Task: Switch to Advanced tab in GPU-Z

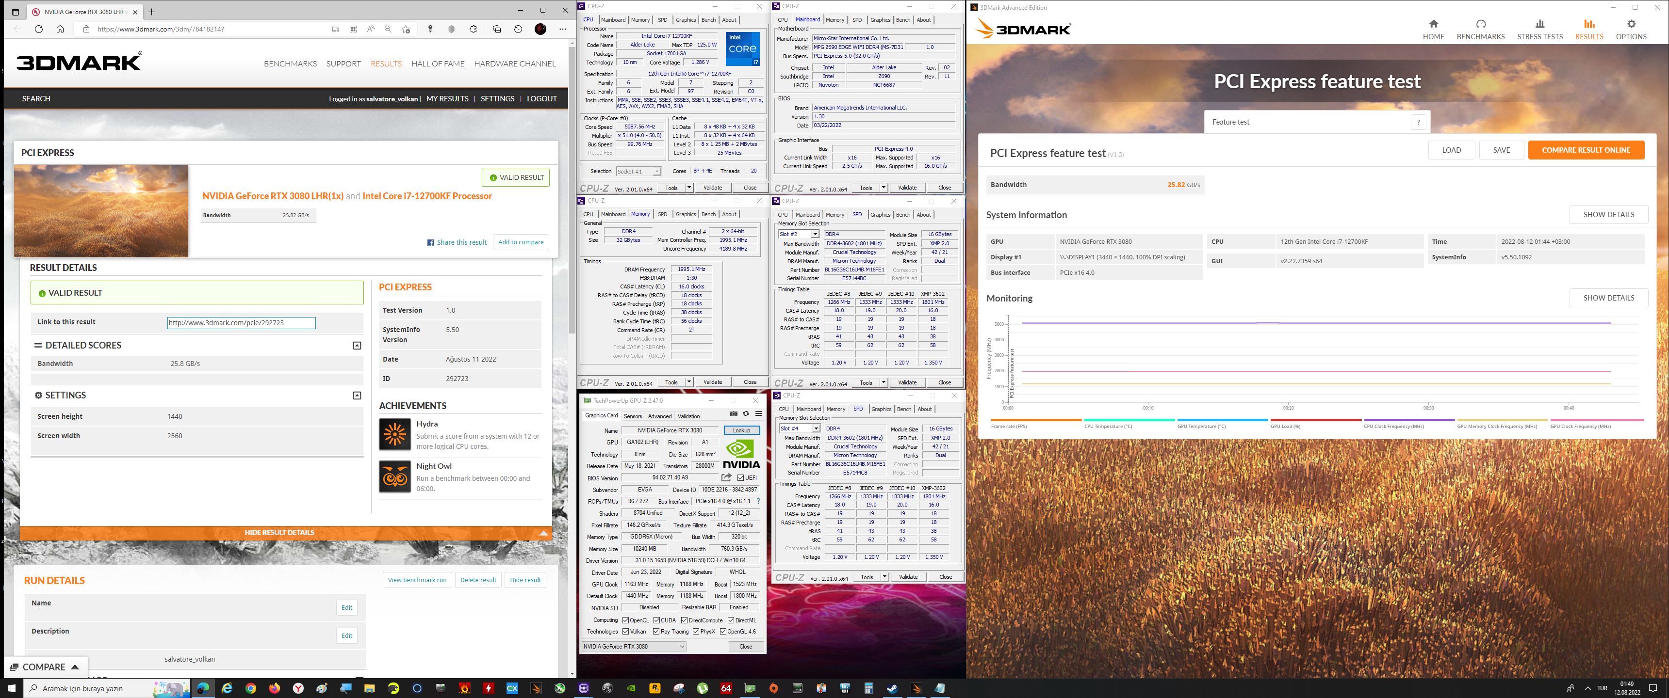Action: point(659,416)
